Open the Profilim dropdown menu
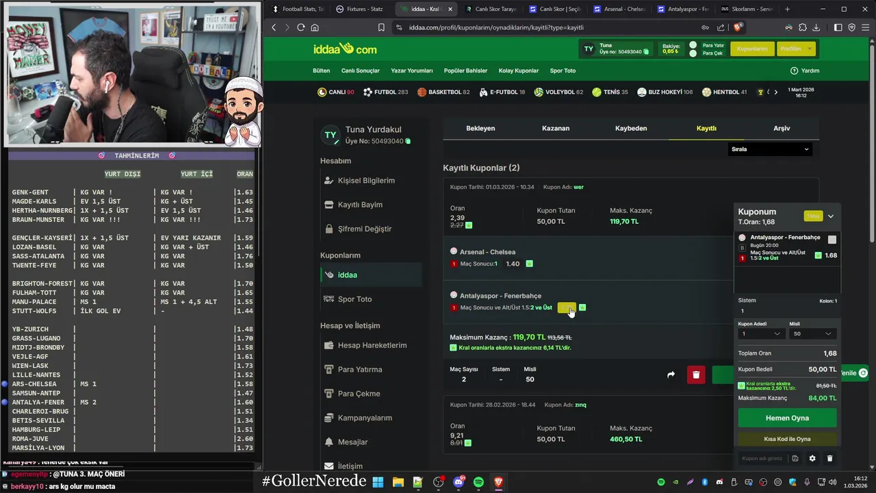Viewport: 876px width, 493px height. pos(797,49)
